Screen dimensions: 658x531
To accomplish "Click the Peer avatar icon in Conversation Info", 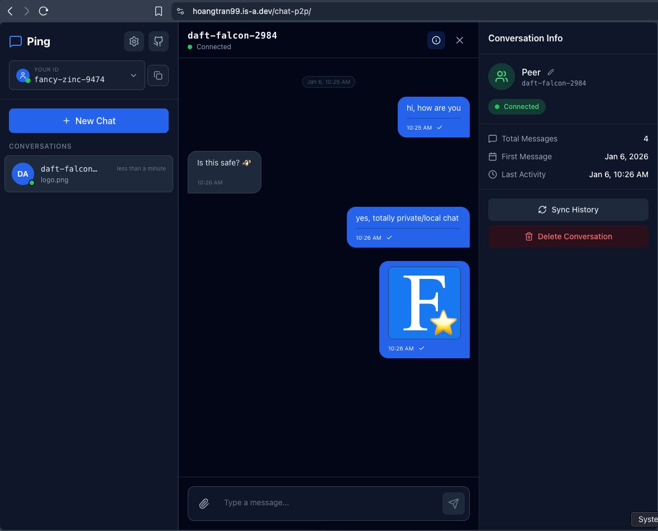I will click(502, 77).
